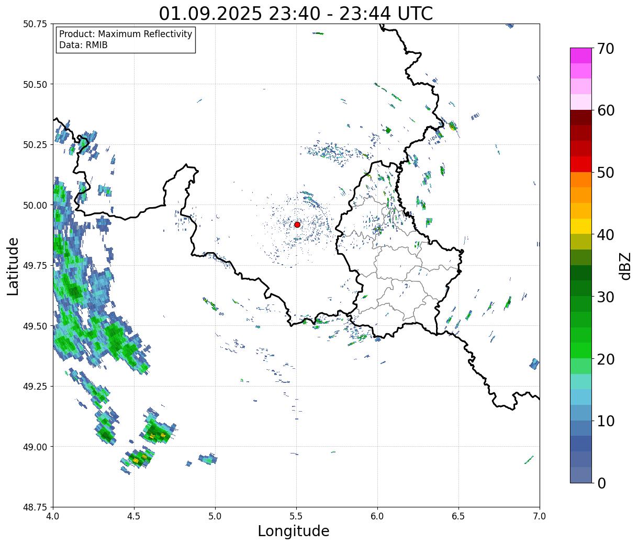Click the latitude tick label 50.50
Screen dimensions: 638x544
tap(35, 84)
